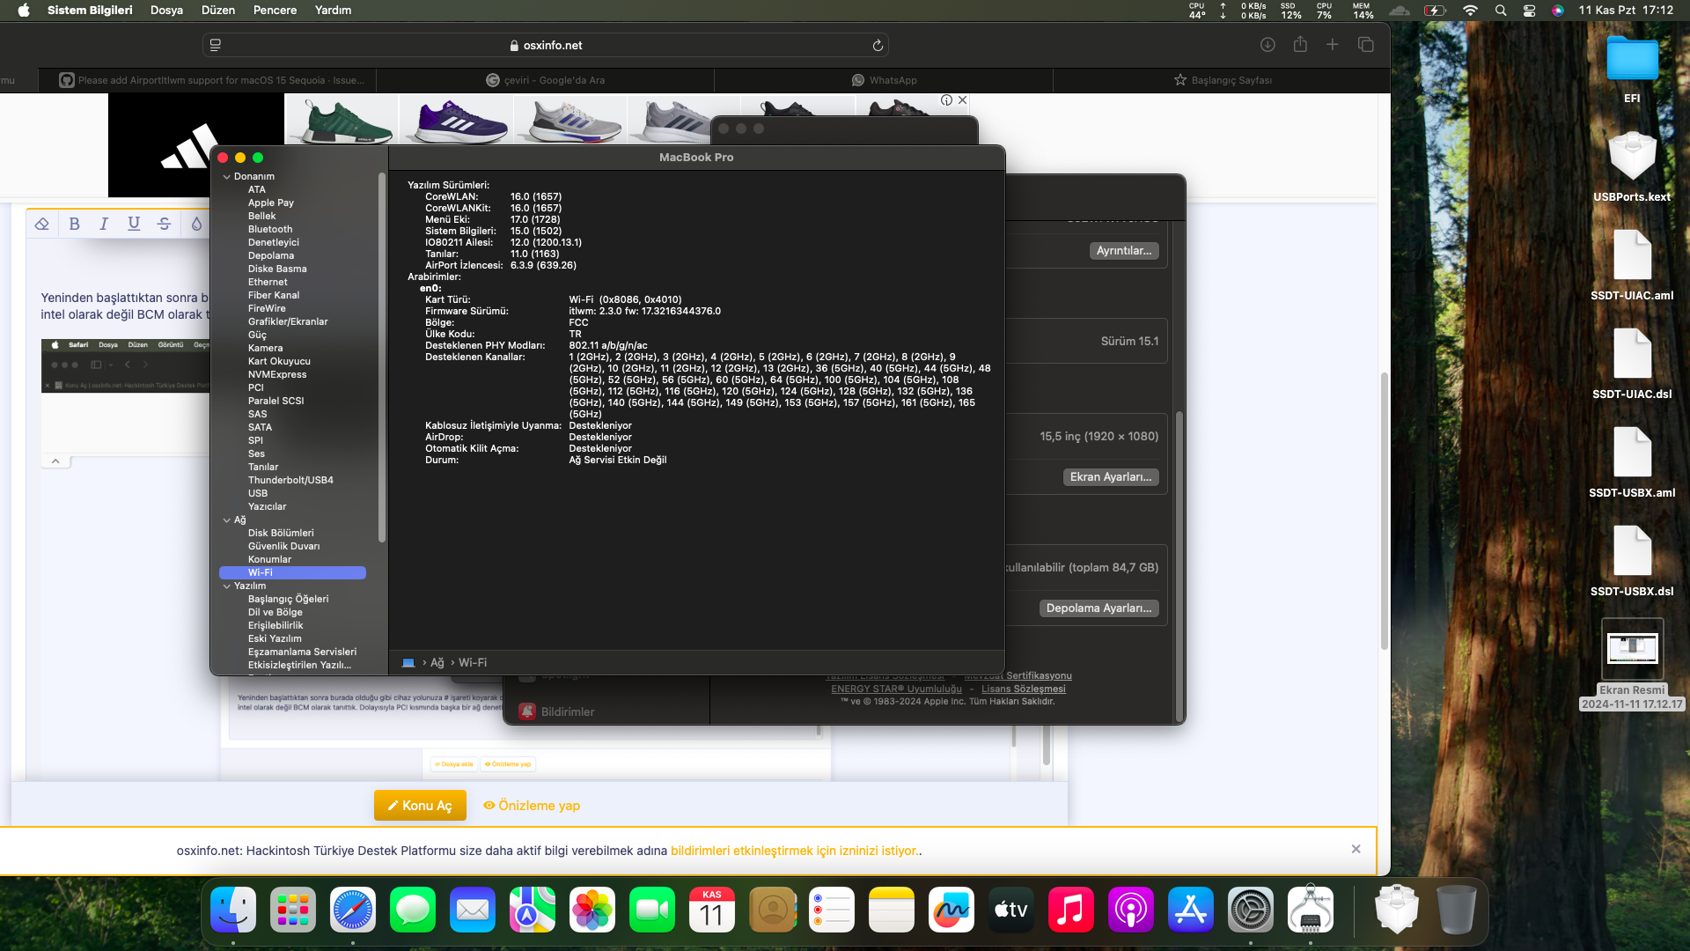Open Safari's tab overview icon

point(1365,45)
